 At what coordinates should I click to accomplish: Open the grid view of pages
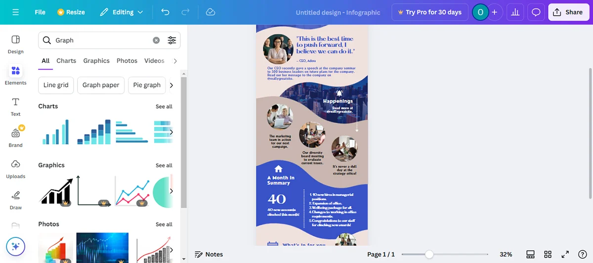point(548,255)
